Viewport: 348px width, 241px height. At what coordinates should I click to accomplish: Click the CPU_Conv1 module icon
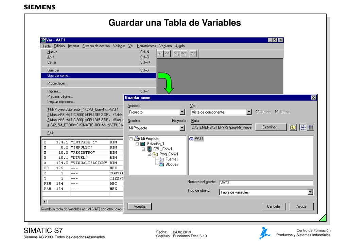coord(150,149)
